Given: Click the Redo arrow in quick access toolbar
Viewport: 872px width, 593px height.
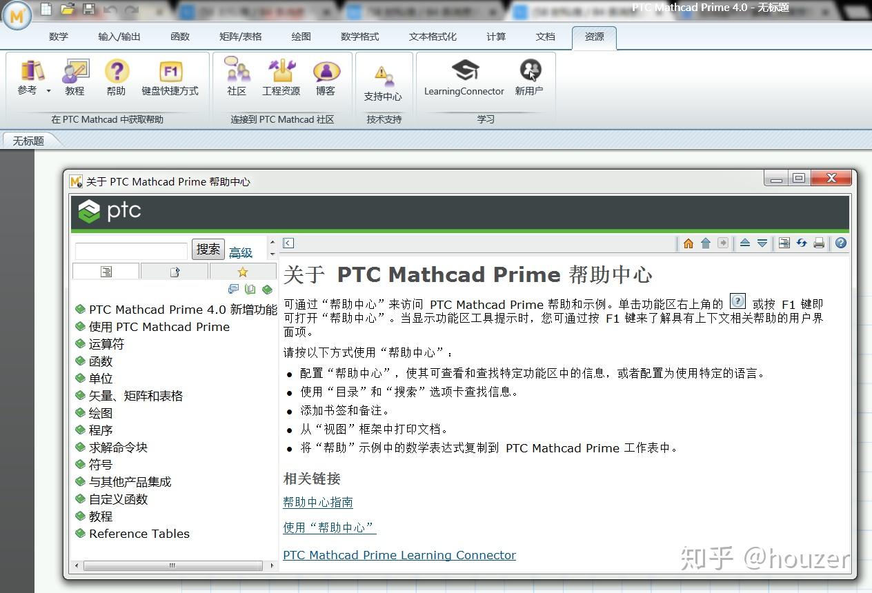Looking at the screenshot, I should click(132, 10).
